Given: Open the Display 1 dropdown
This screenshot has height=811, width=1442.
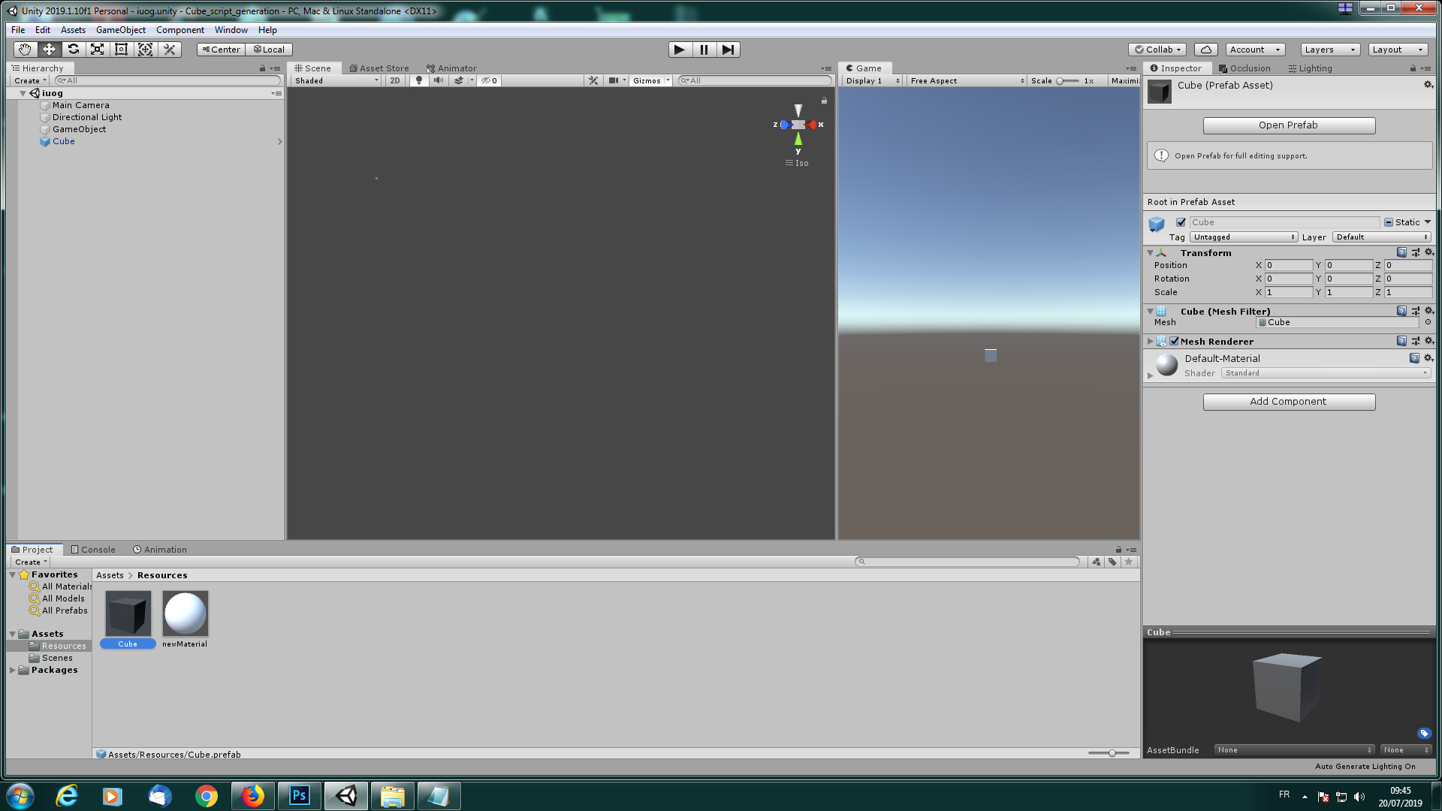Looking at the screenshot, I should point(872,80).
